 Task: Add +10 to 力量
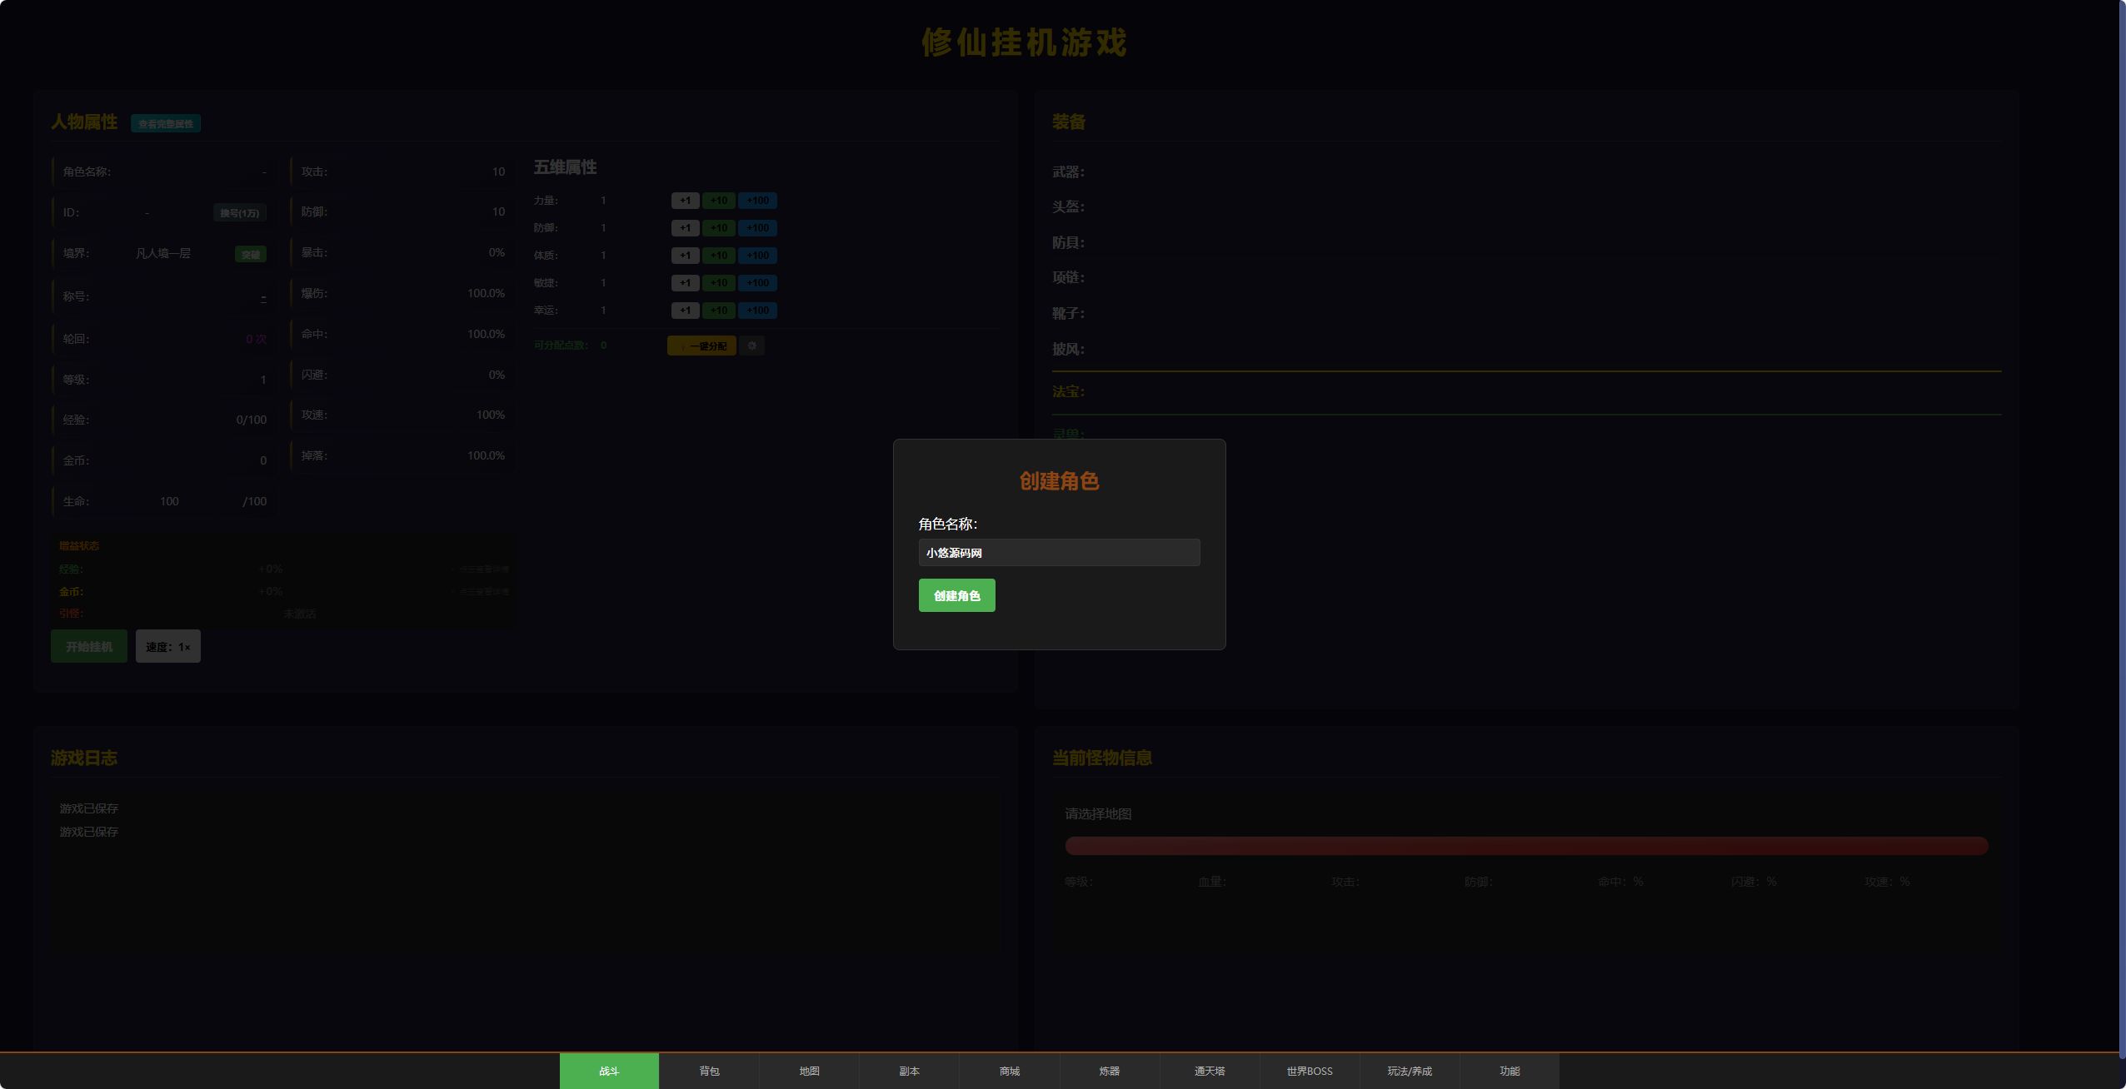click(718, 201)
